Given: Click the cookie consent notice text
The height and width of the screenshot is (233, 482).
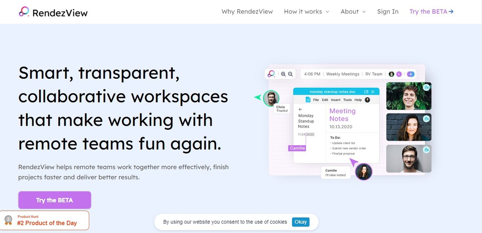Looking at the screenshot, I should pyautogui.click(x=225, y=222).
